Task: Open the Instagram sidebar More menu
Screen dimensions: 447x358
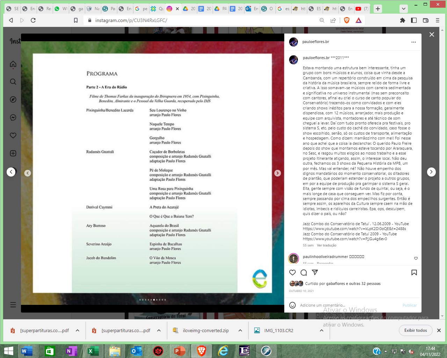Action: [x=13, y=305]
